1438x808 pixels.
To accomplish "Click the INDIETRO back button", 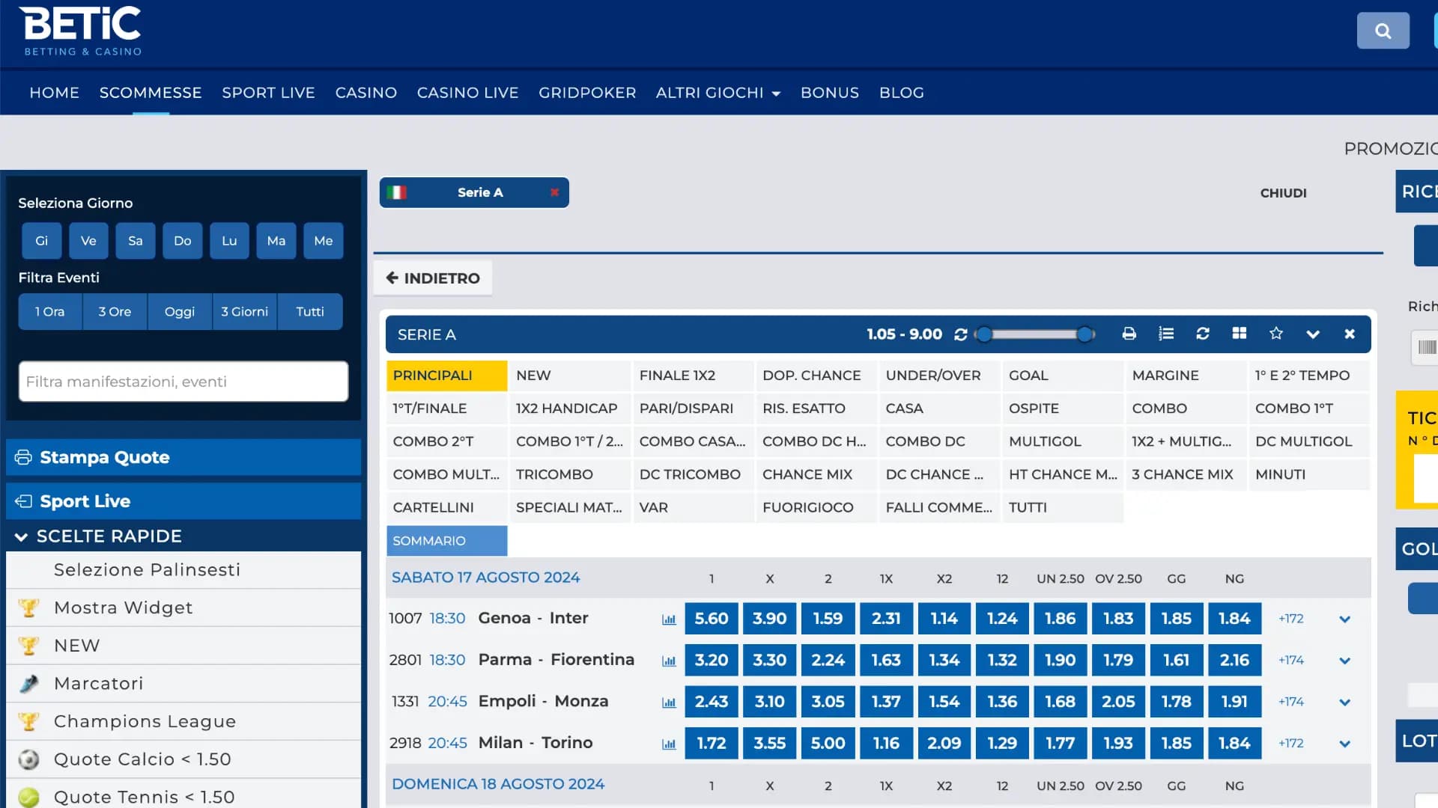I will 433,278.
